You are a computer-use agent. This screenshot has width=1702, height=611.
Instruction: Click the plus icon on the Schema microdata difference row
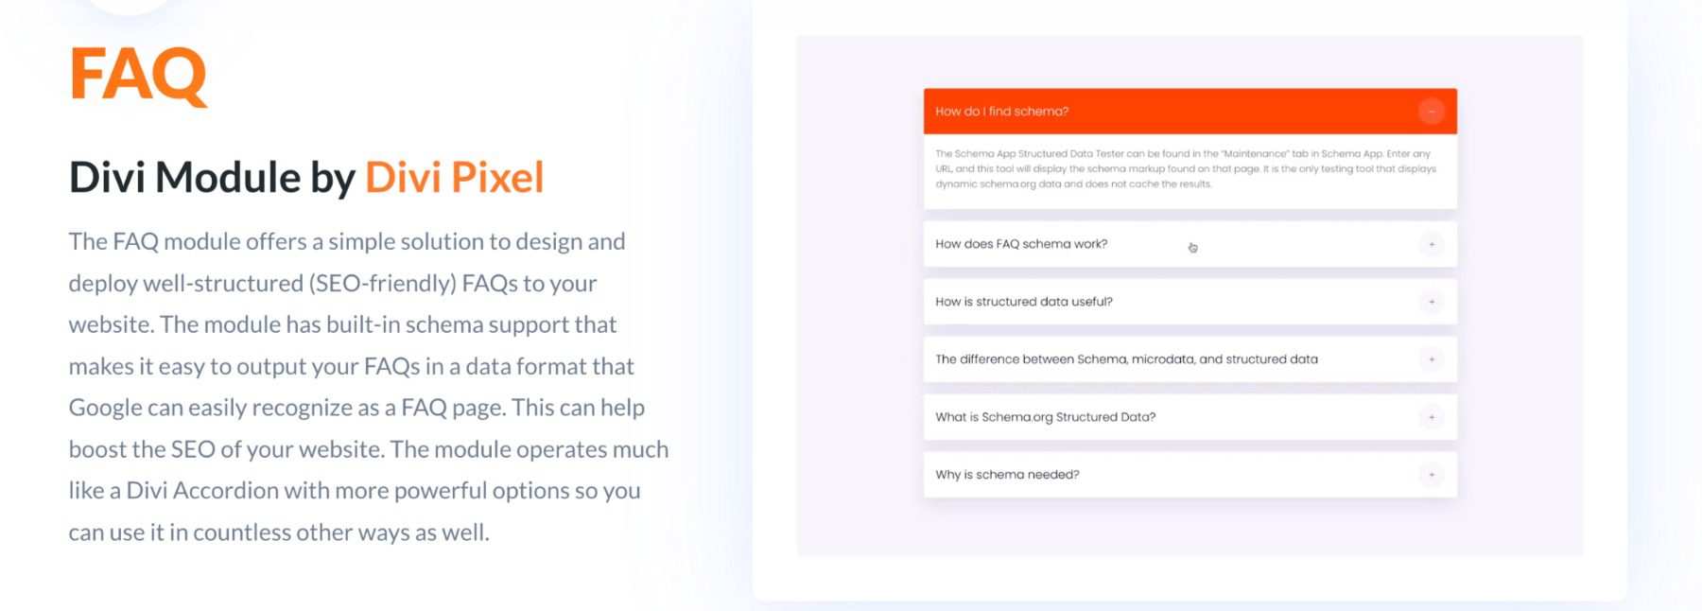[x=1432, y=359]
